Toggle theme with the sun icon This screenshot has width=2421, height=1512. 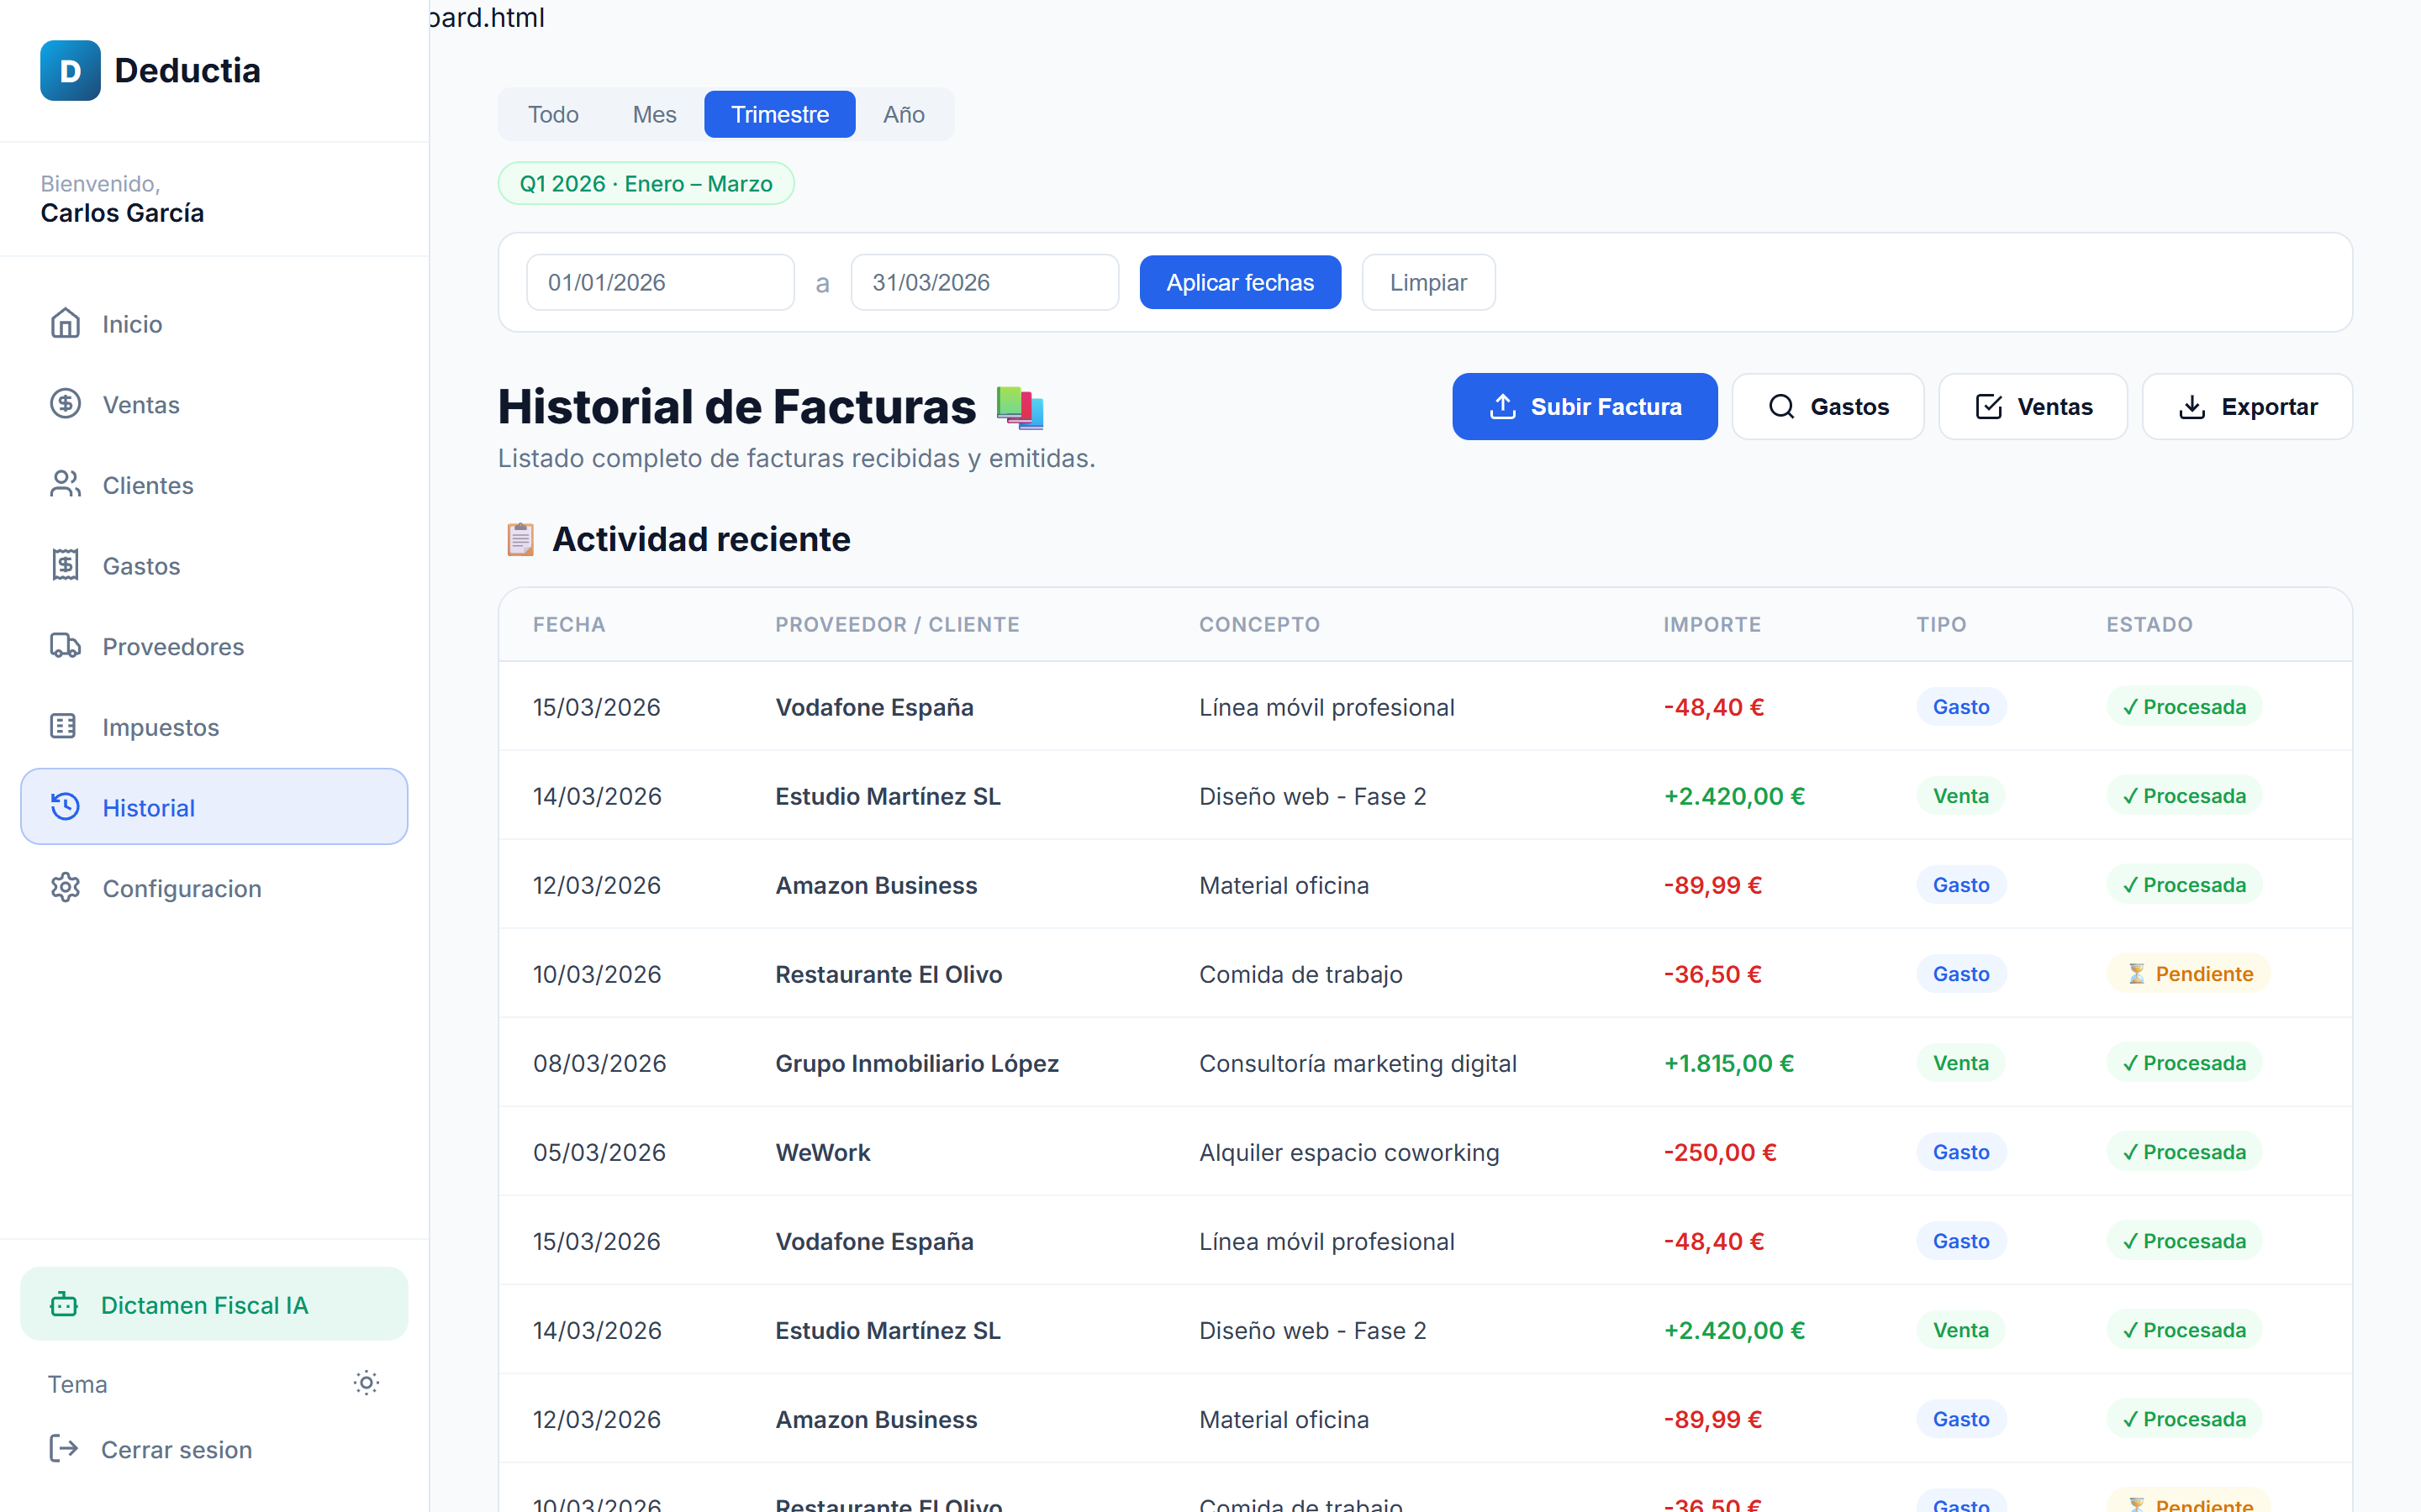click(x=367, y=1383)
